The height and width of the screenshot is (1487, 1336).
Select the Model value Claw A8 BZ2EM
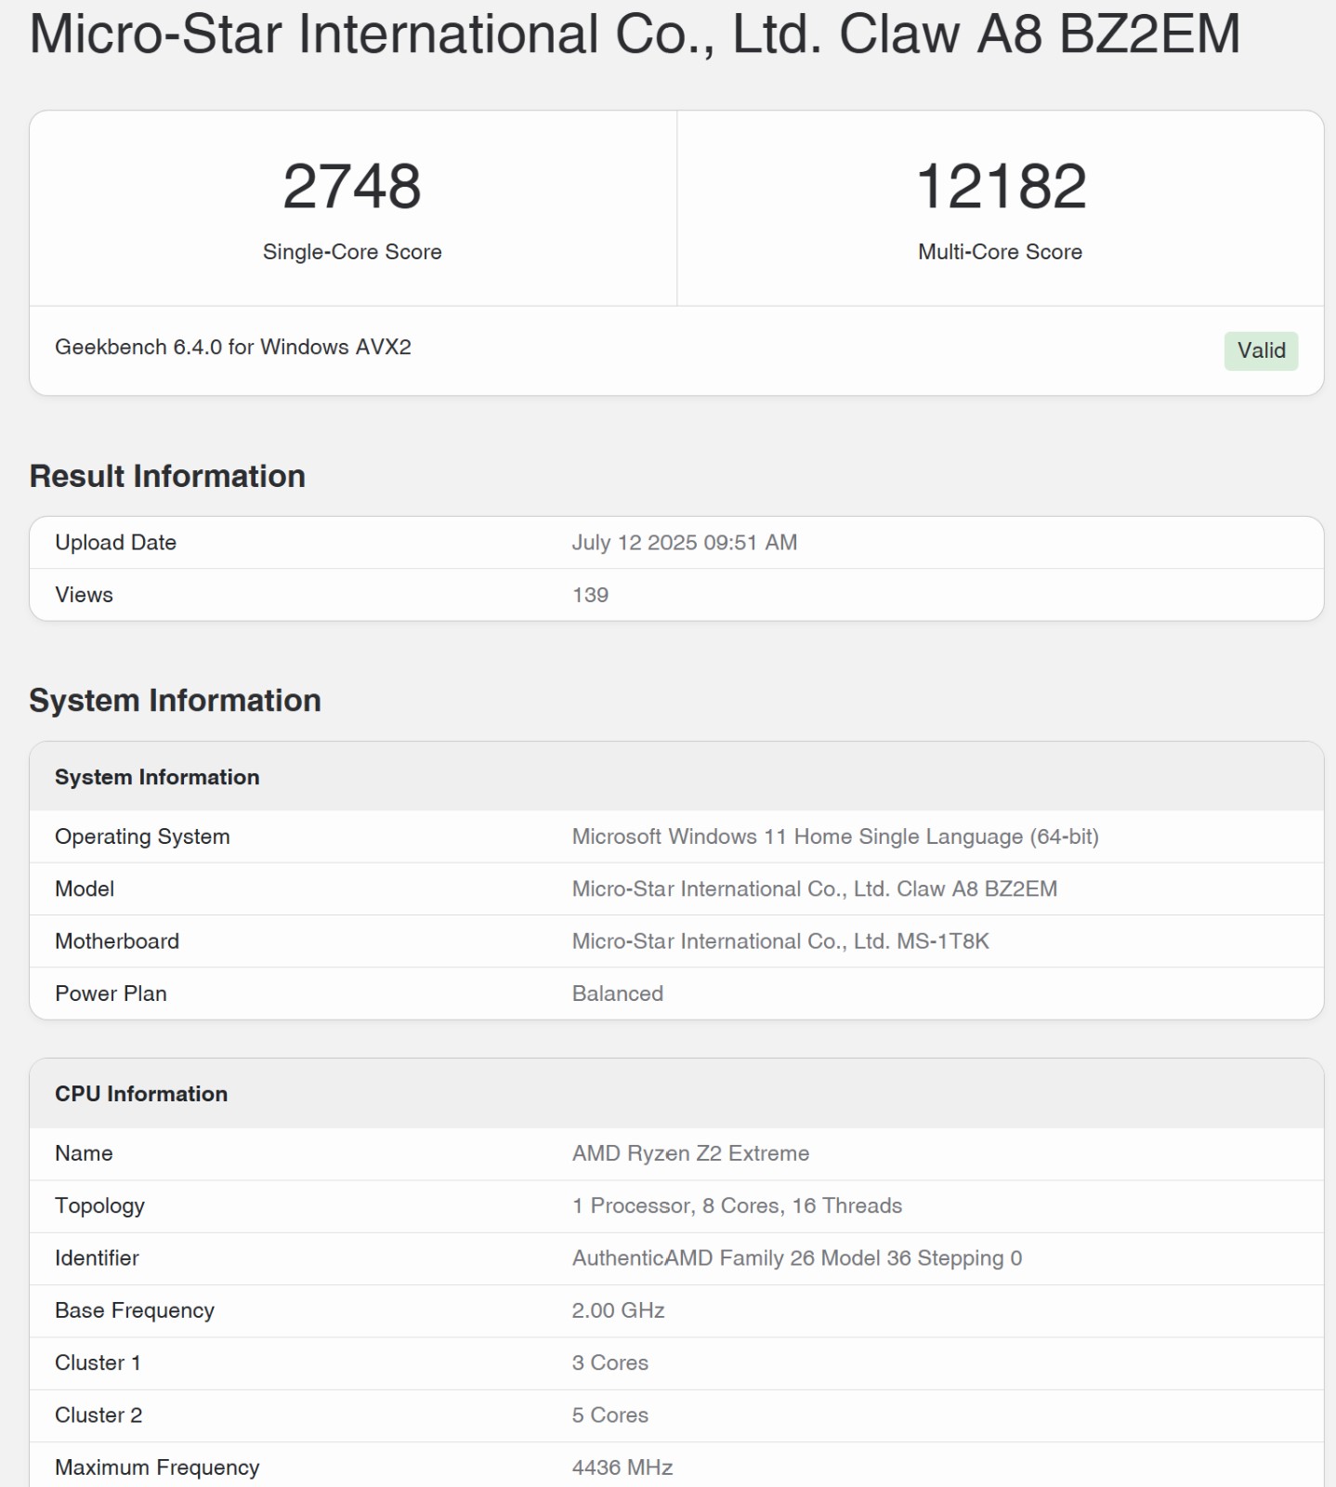coord(815,888)
